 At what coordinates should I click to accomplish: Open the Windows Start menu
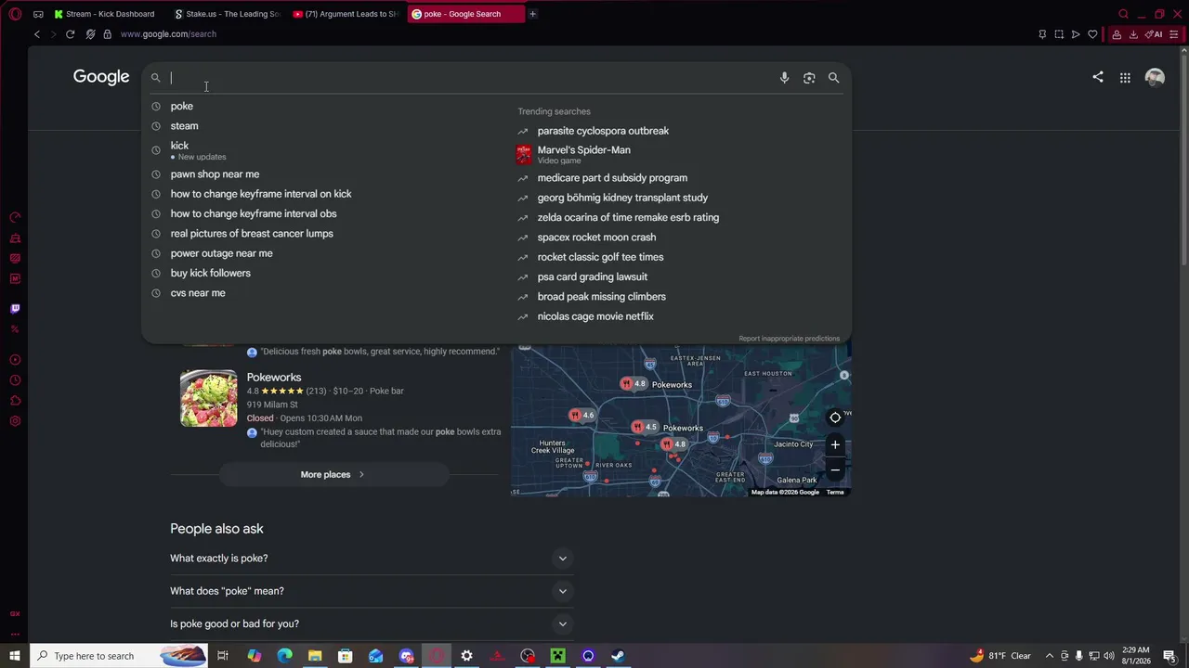tap(14, 656)
